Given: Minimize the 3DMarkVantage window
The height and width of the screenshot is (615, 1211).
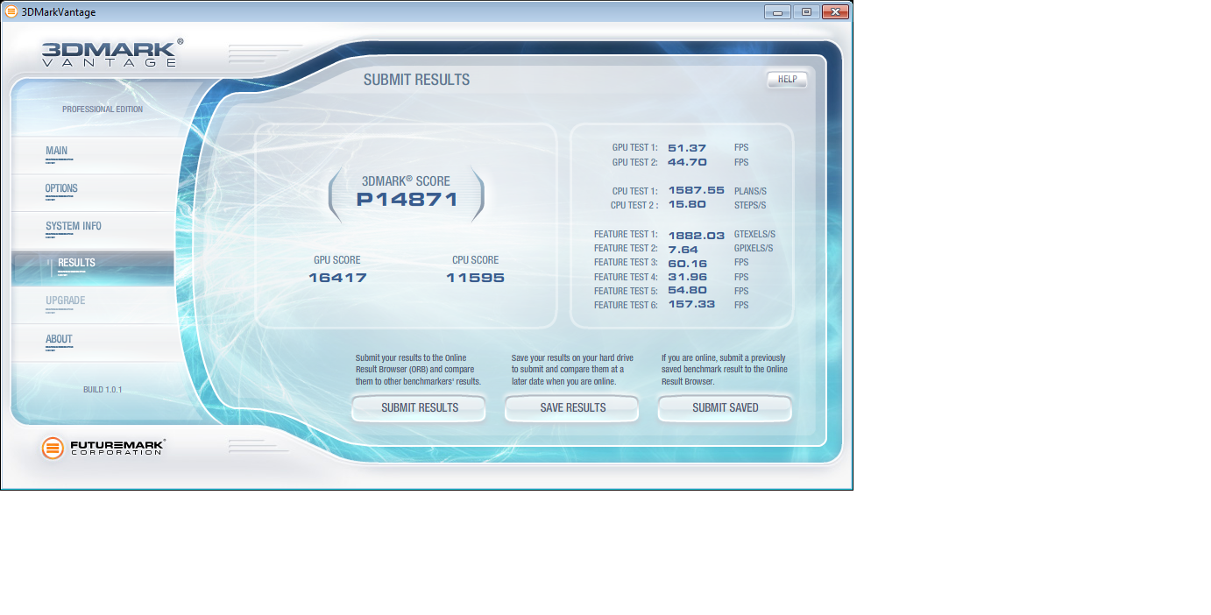Looking at the screenshot, I should coord(776,11).
